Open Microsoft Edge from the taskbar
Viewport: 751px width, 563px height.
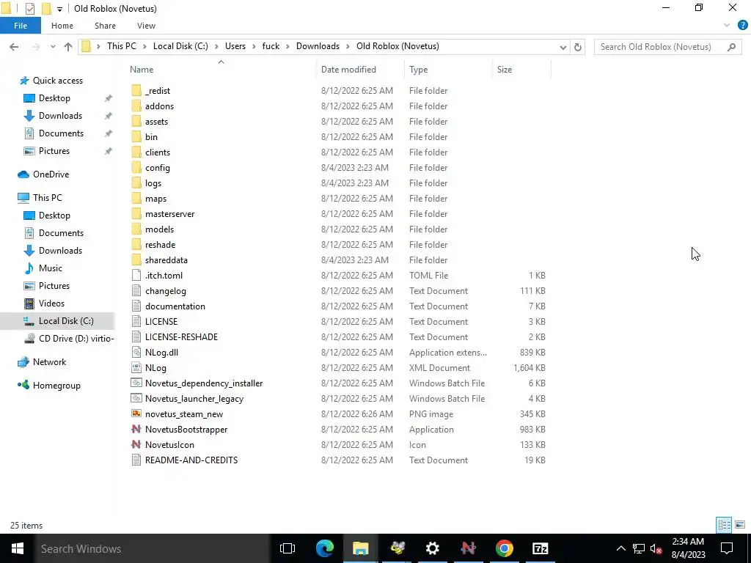tap(325, 548)
